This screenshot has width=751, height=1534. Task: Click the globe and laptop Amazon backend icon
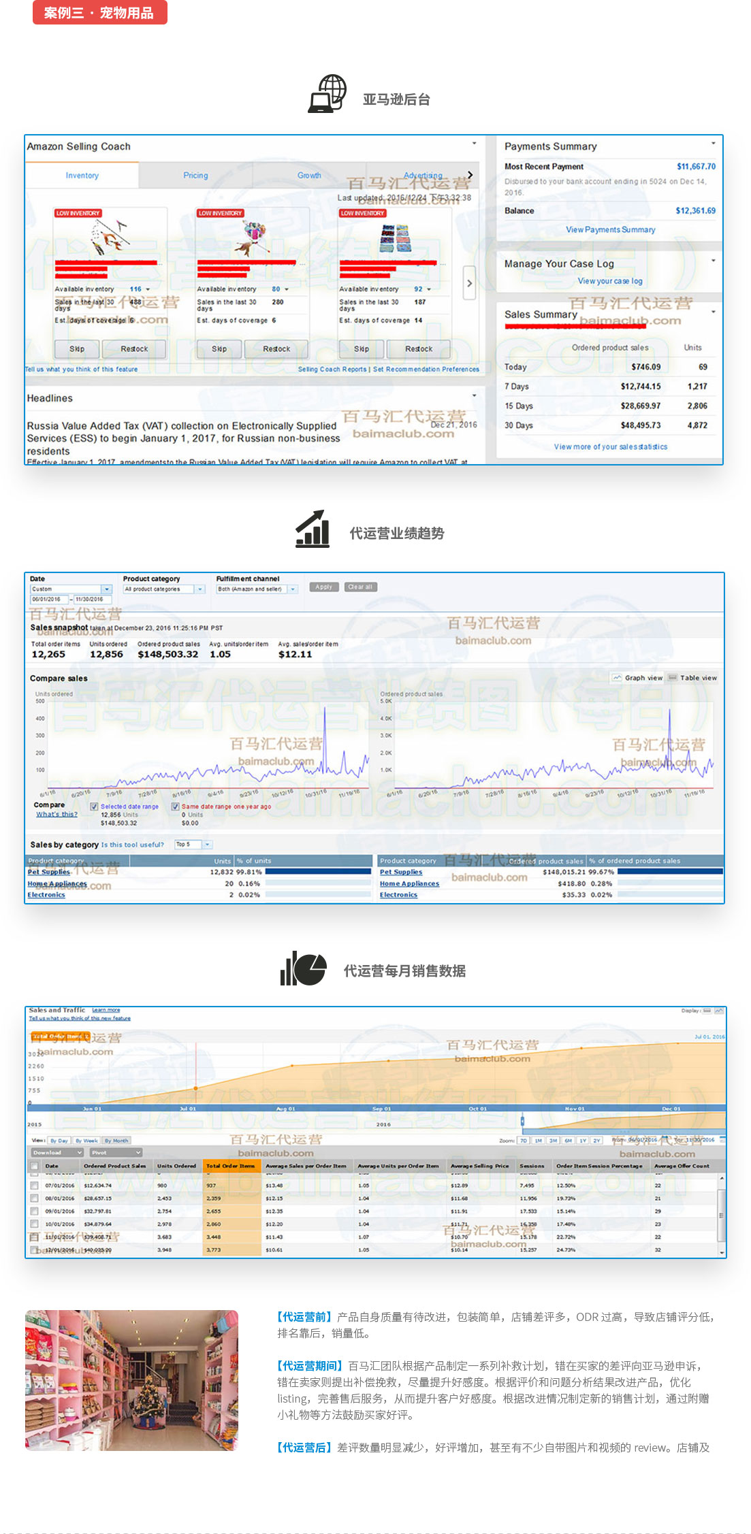tap(327, 95)
